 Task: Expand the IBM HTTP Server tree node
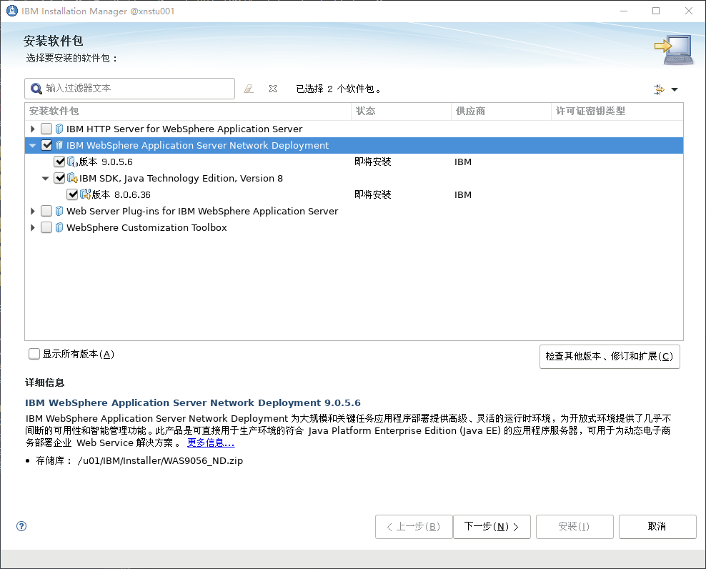click(32, 129)
